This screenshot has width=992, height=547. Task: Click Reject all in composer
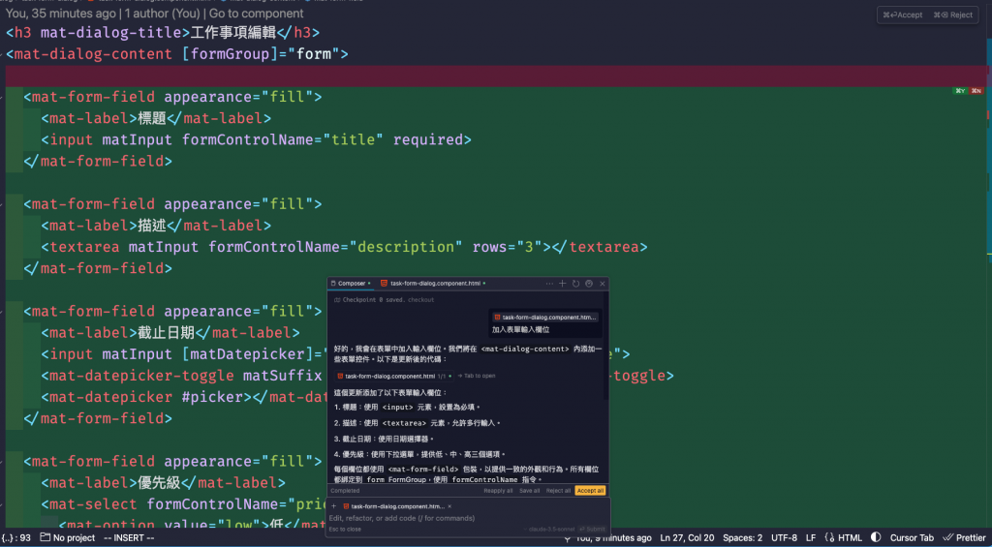point(558,490)
